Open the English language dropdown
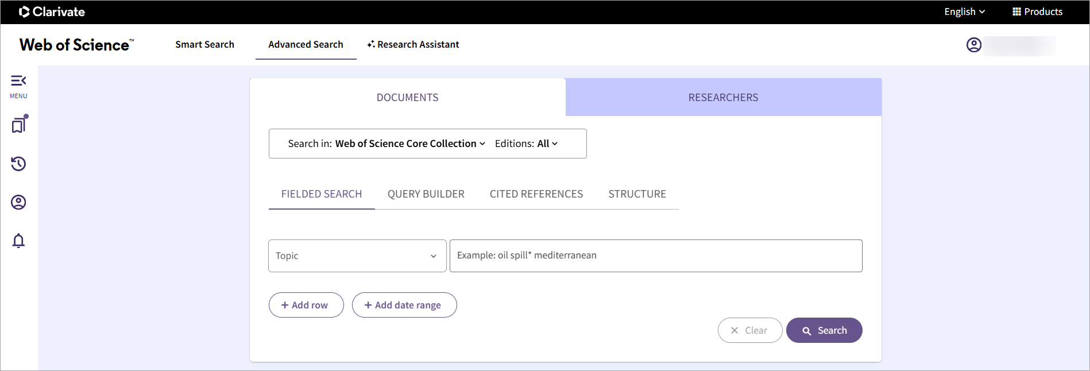Image resolution: width=1090 pixels, height=371 pixels. pos(964,11)
